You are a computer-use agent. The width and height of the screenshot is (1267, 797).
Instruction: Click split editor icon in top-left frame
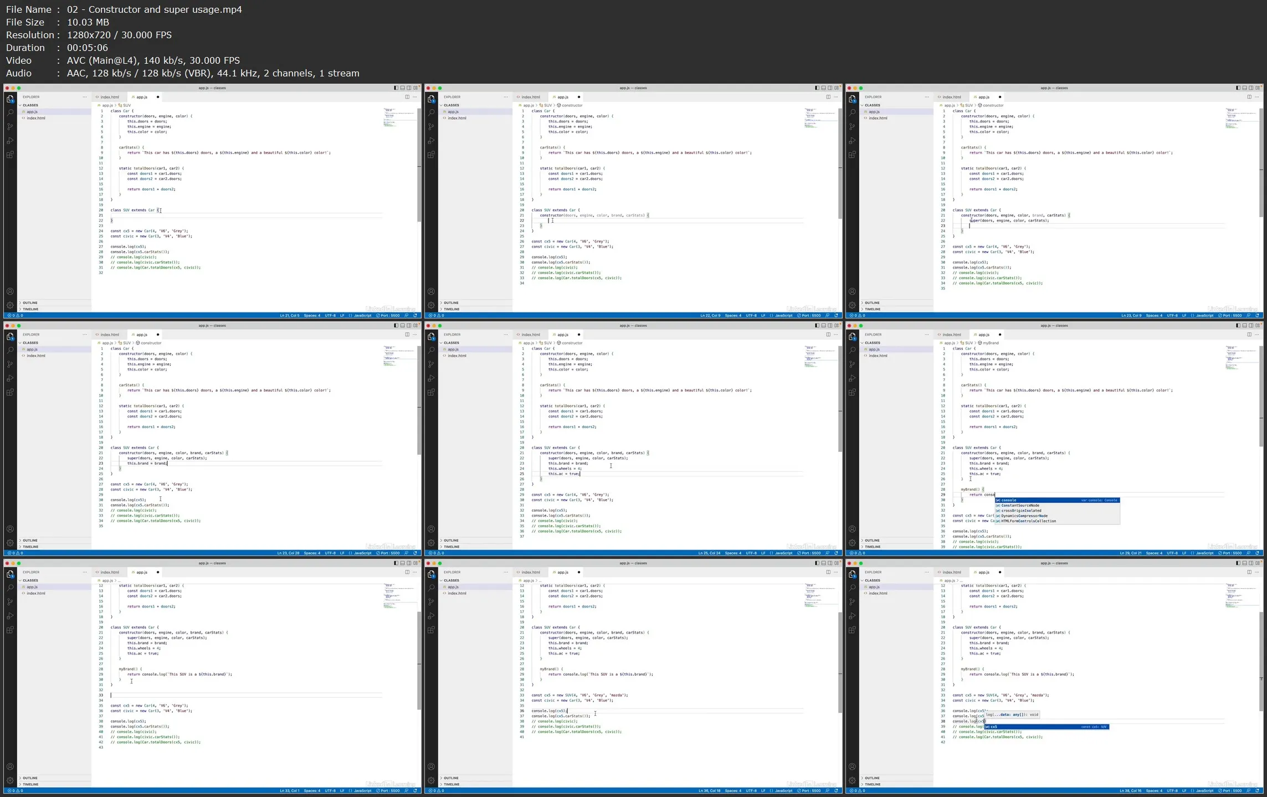(x=407, y=97)
